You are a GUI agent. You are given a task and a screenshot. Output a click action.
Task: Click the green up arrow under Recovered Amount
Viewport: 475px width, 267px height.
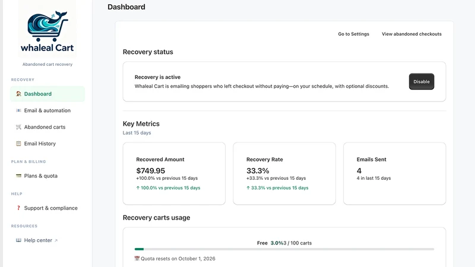click(138, 187)
